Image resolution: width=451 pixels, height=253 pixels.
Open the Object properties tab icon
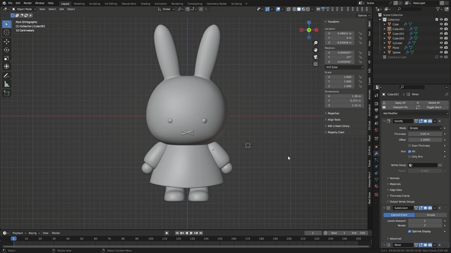pyautogui.click(x=376, y=147)
